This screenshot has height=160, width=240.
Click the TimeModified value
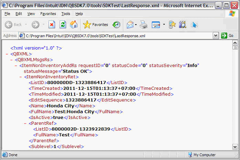click(x=100, y=94)
